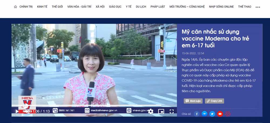Enter fullscreen video mode
Screen dimensions: 270x123
(x=171, y=111)
